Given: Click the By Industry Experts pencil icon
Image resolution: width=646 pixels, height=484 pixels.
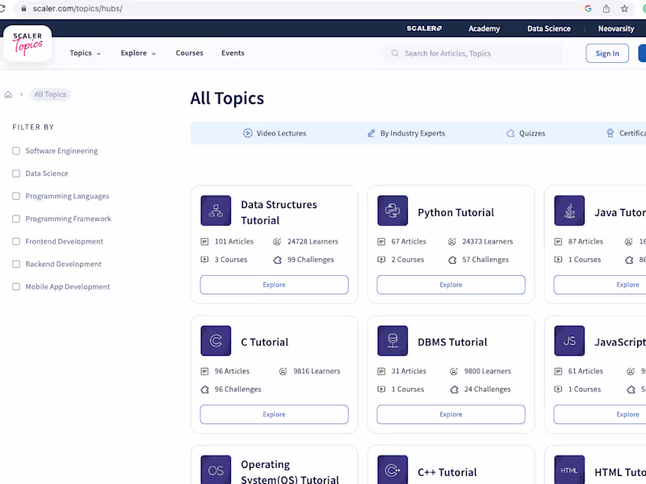Looking at the screenshot, I should tap(371, 133).
